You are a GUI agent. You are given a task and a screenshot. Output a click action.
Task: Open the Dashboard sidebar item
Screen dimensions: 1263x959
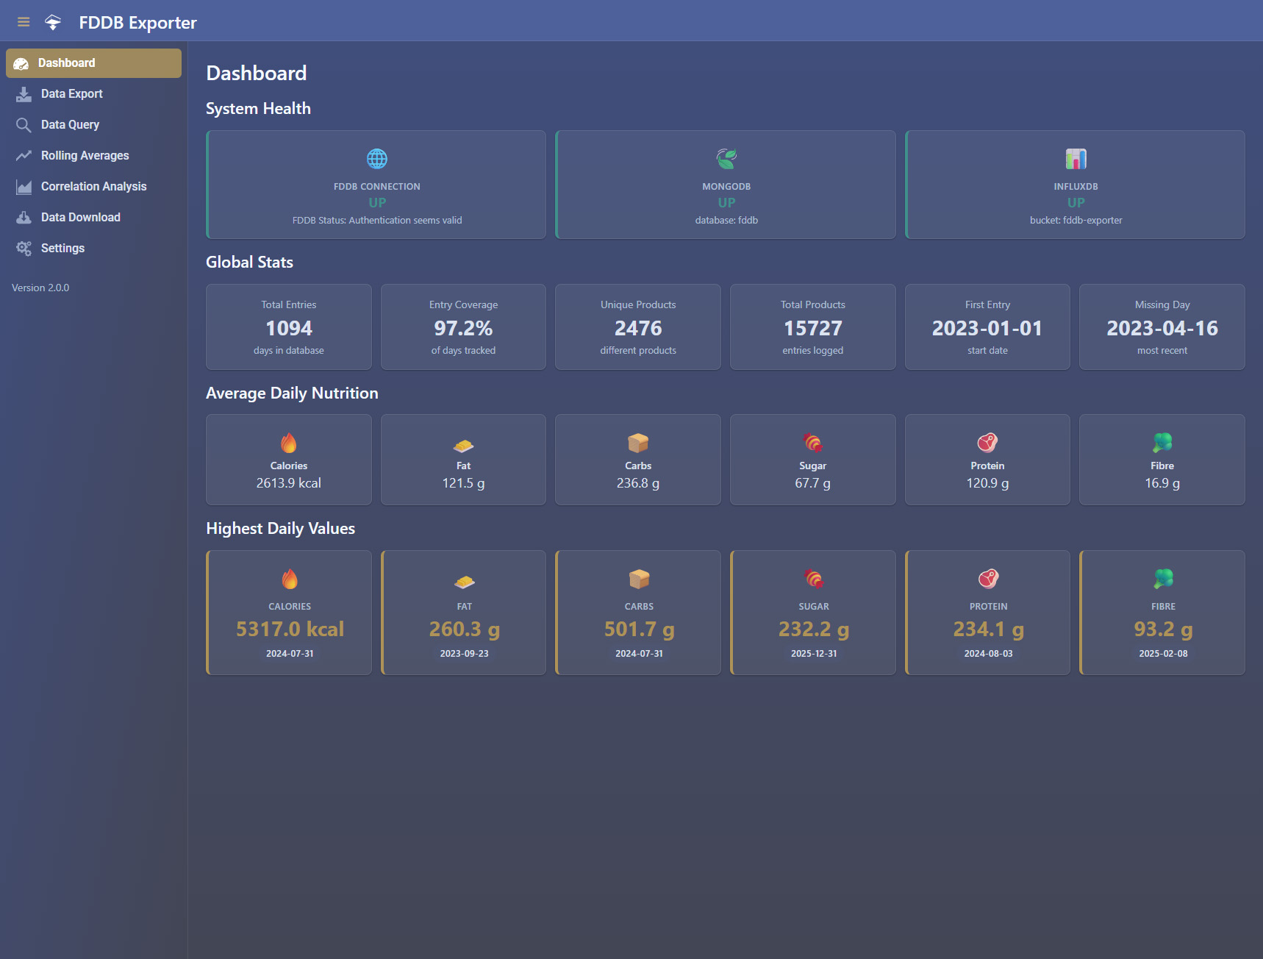(x=93, y=63)
